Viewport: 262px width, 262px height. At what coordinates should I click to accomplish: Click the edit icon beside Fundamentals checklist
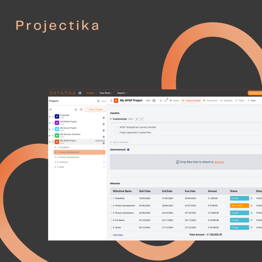coord(142,119)
